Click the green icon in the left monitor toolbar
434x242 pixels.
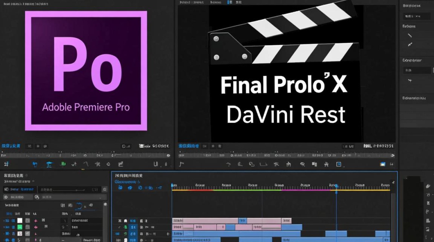pyautogui.click(x=64, y=164)
